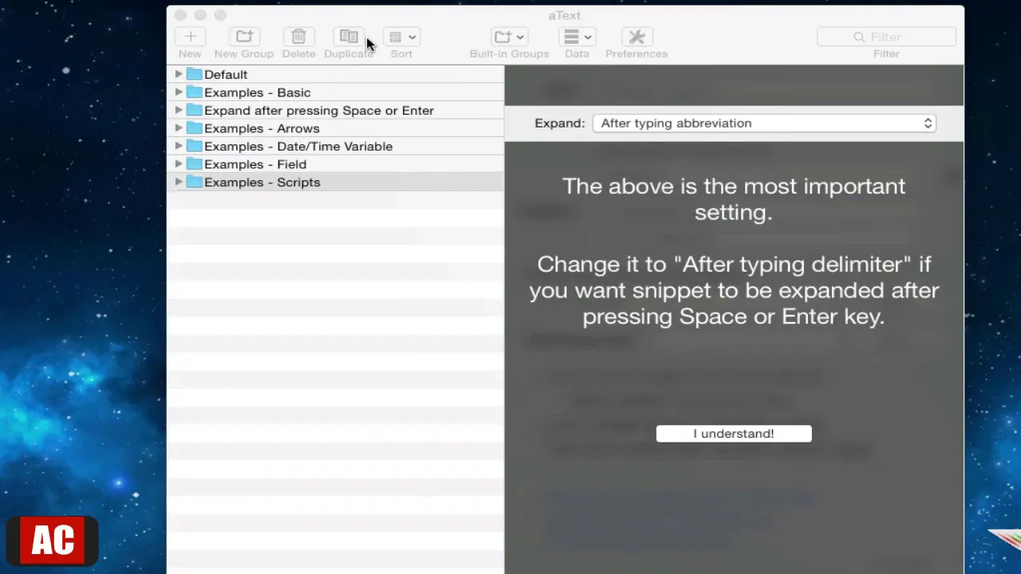Open the Built-in Groups dropdown
The image size is (1021, 574).
[x=509, y=37]
